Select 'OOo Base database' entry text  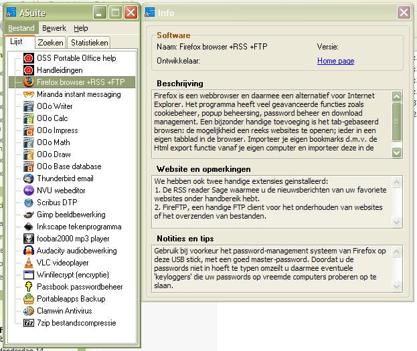69,166
